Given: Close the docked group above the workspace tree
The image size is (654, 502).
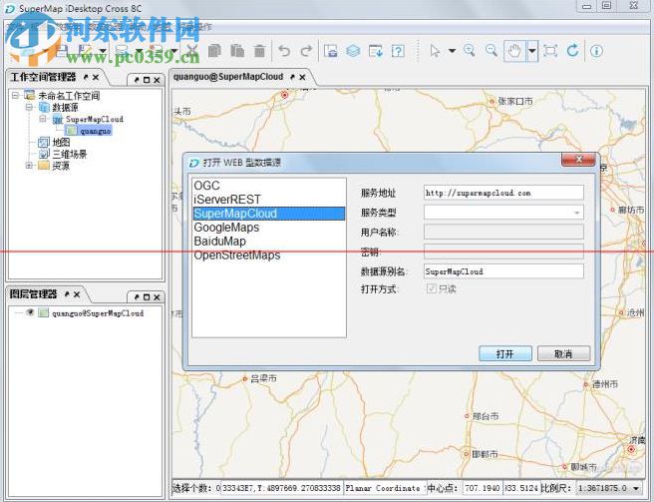Looking at the screenshot, I should 157,80.
